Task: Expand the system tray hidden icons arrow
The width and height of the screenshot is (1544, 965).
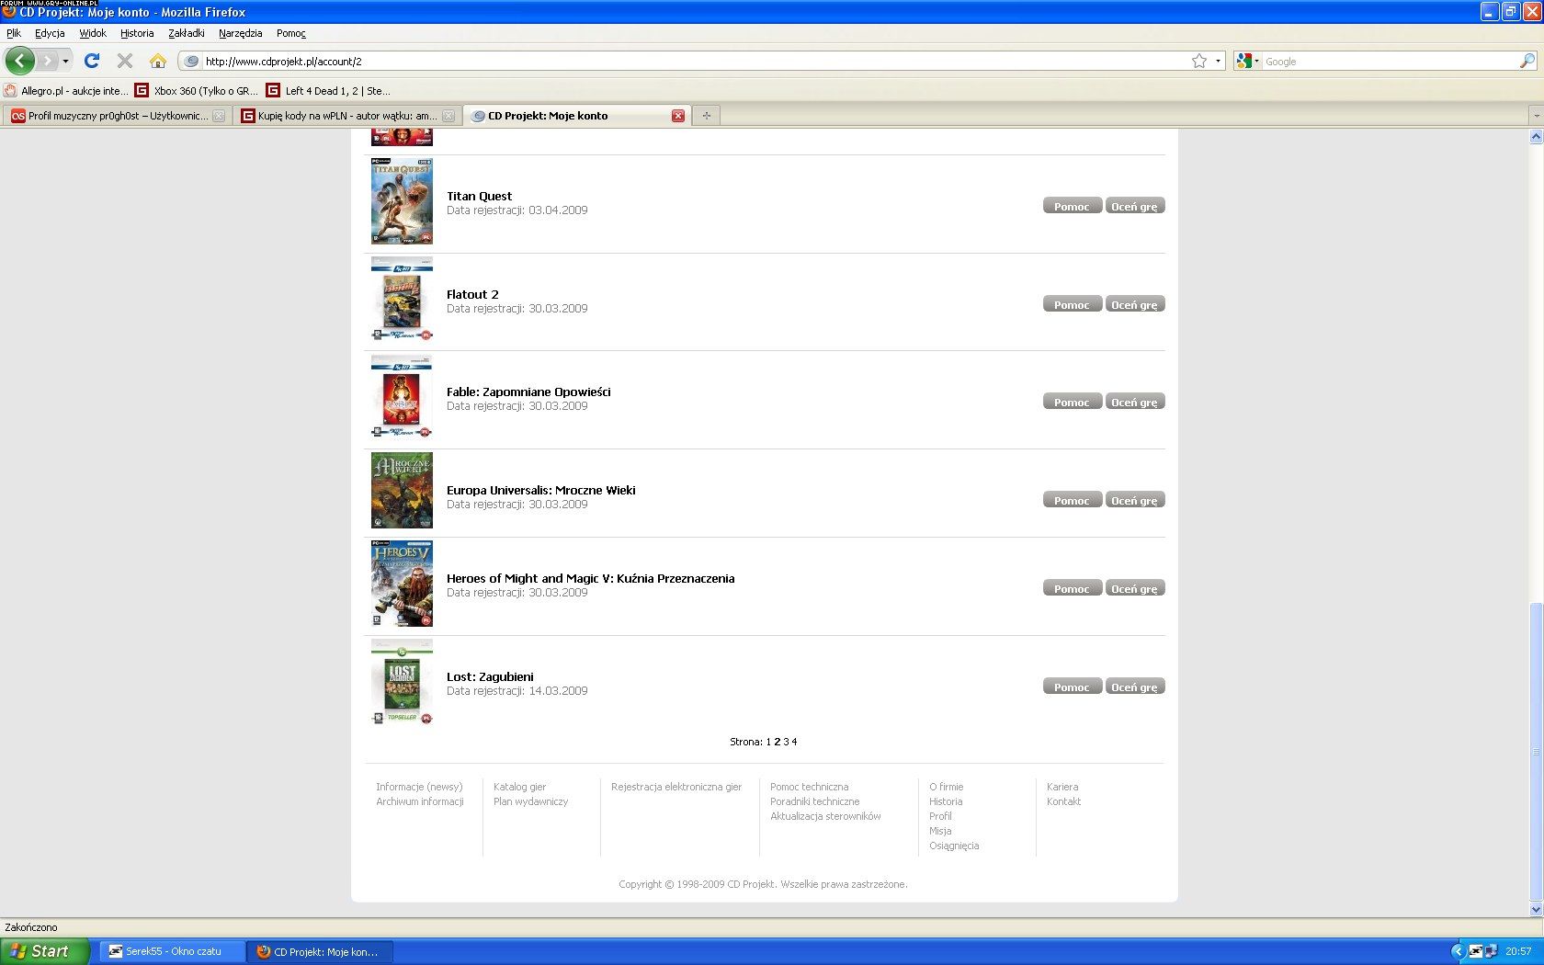Action: coord(1458,951)
